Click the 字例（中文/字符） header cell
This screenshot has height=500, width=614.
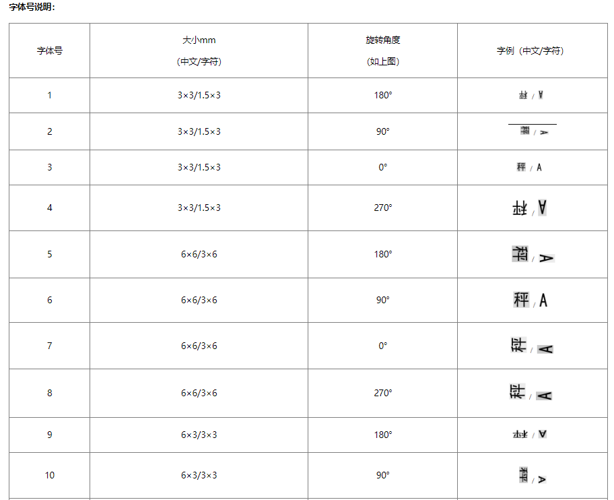[531, 51]
